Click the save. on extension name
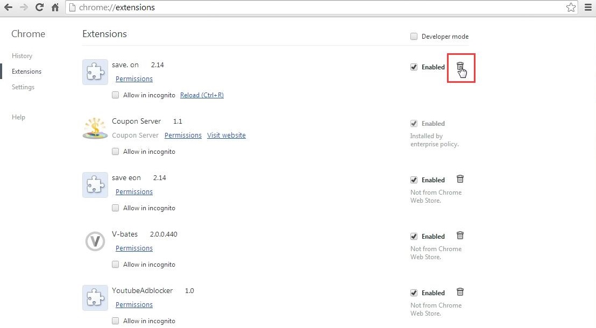Screen dimensions: 596x328 pos(125,65)
